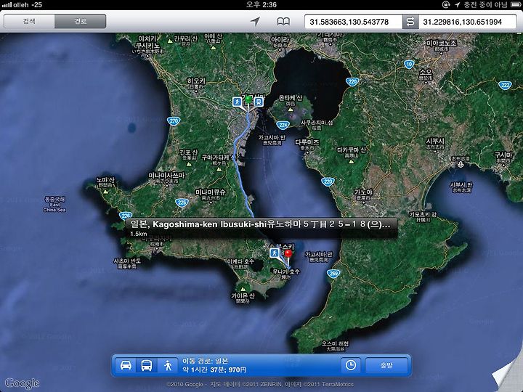Choose public transit bus icon
Screen dimensions: 523x392
(147, 365)
